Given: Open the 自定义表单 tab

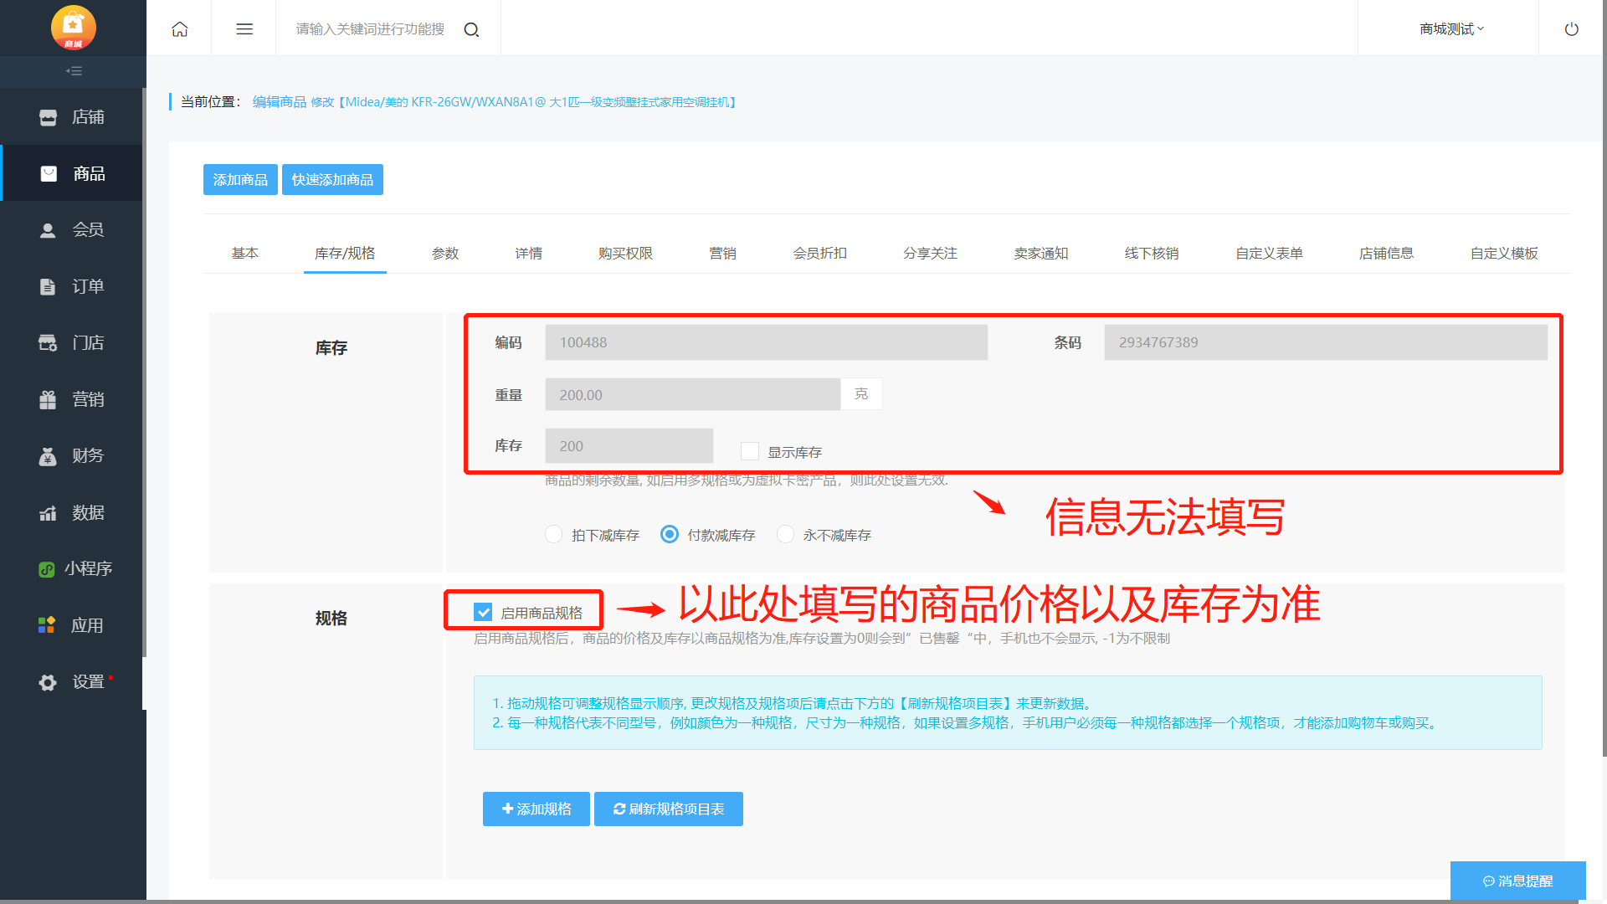Looking at the screenshot, I should coord(1270,253).
